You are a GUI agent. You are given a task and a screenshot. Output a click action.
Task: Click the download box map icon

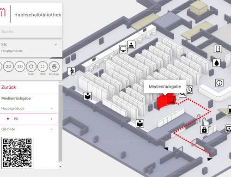228,129
